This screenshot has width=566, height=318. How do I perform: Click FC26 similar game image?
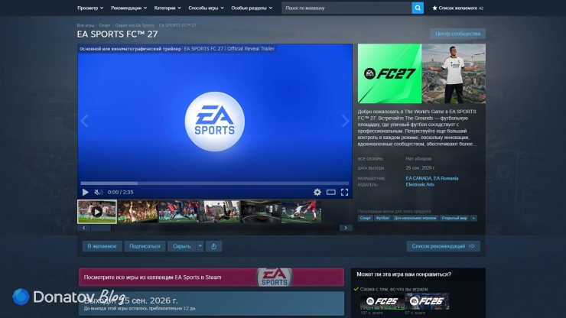click(x=427, y=301)
